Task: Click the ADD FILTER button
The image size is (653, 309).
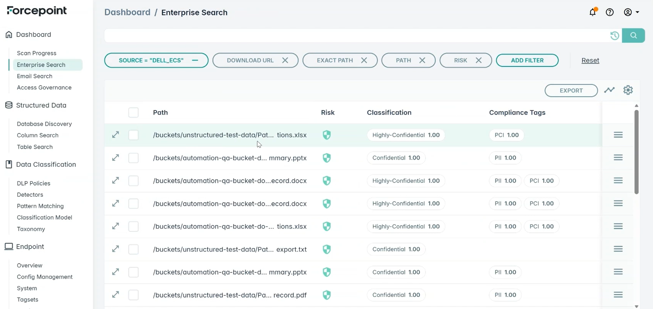Action: click(527, 60)
